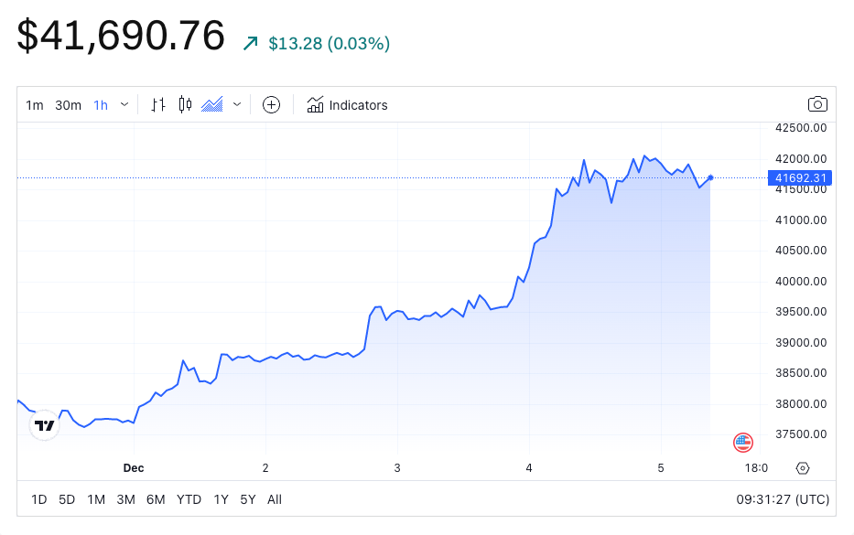
Task: Open the Indicators panel
Action: [347, 104]
